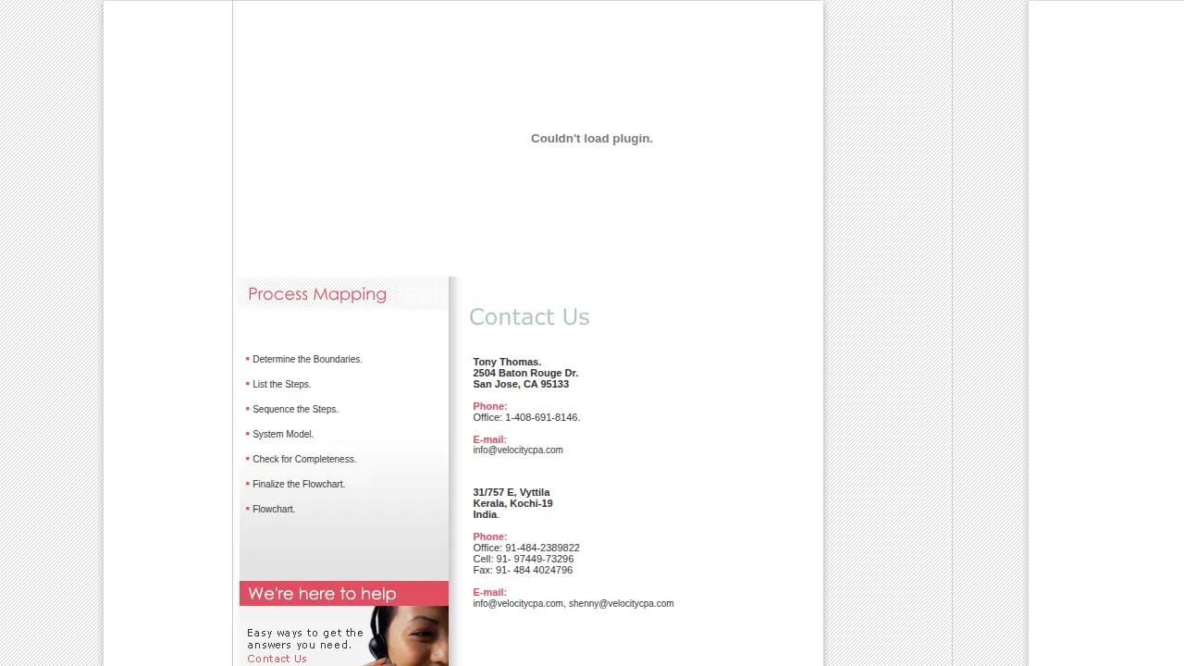The image size is (1184, 666).
Task: Click info@velocitycpa.com beside the shenny address
Action: [518, 603]
